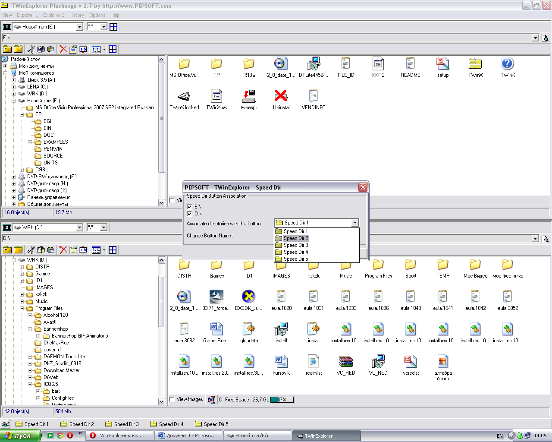This screenshot has height=442, width=552.
Task: Paste from clipboard in pane 2 toolbar
Action: [51, 250]
